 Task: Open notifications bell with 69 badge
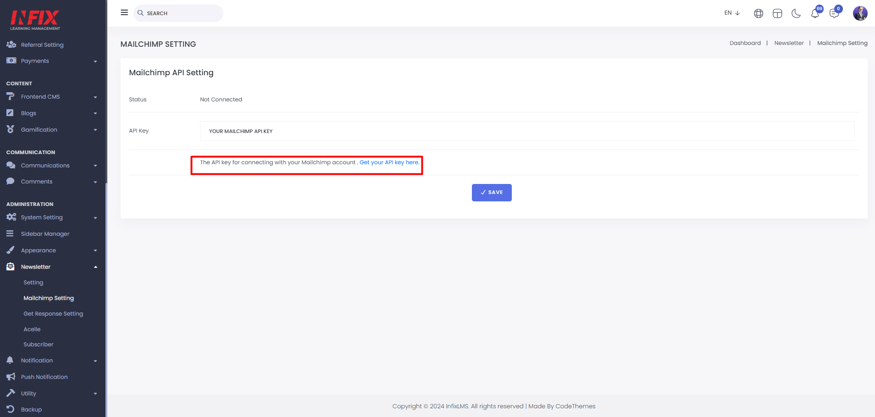coord(815,13)
